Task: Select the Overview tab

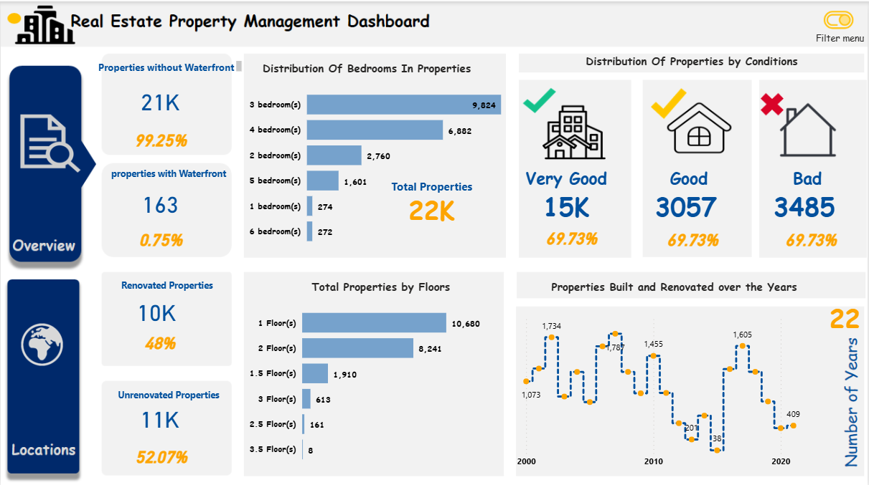Action: [x=44, y=246]
